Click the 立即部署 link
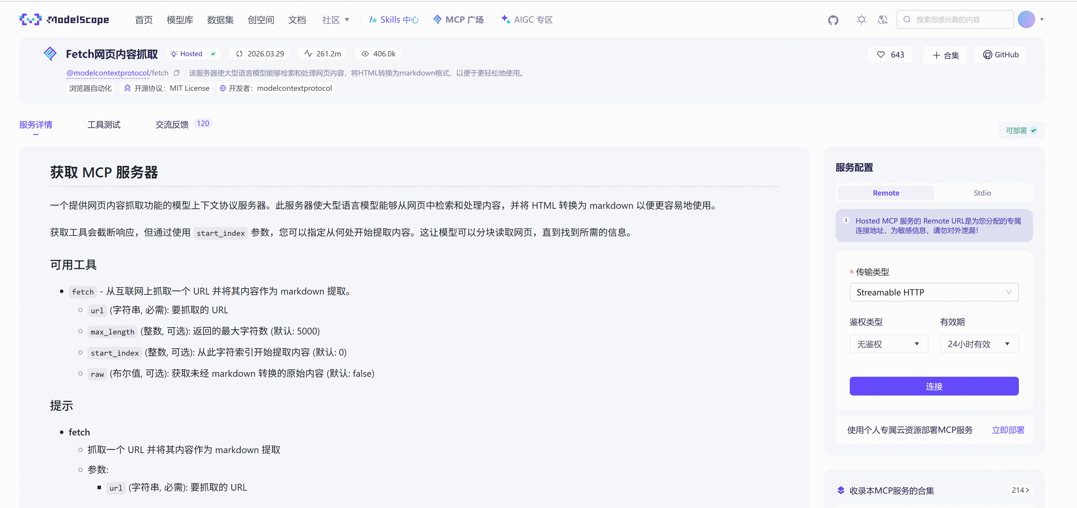 [1008, 430]
